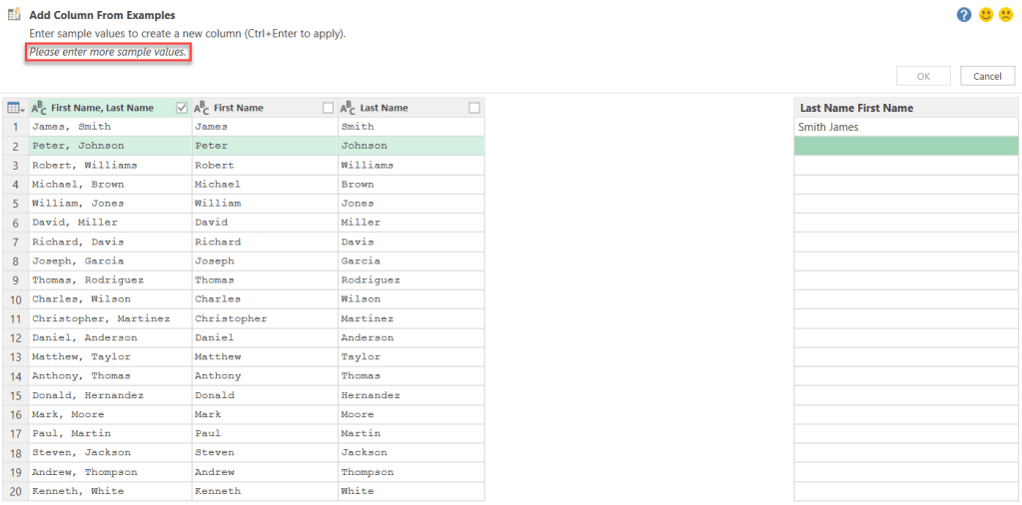Check the First Name column checkbox
The height and width of the screenshot is (505, 1022).
[x=328, y=108]
